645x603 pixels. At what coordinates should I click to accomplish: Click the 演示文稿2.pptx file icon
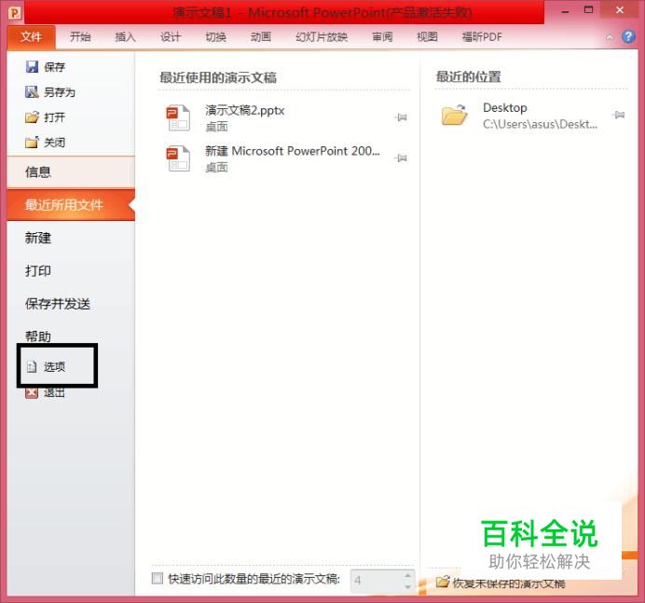178,117
